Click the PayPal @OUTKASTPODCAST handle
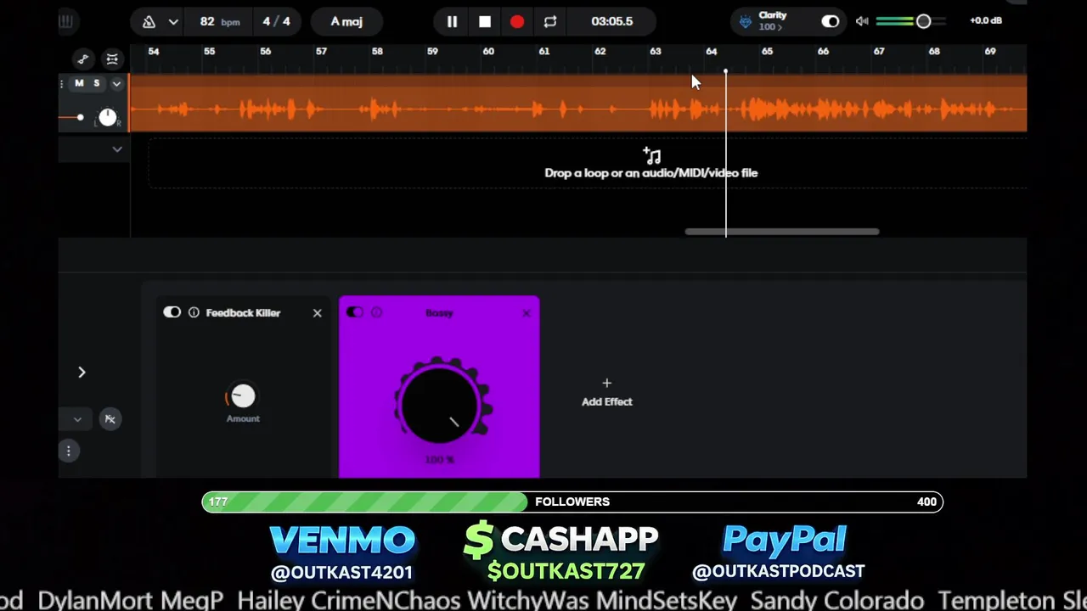Screen dimensions: 1087x611 (x=778, y=572)
